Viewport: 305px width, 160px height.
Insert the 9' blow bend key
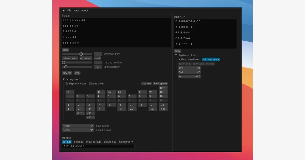[x=153, y=92]
